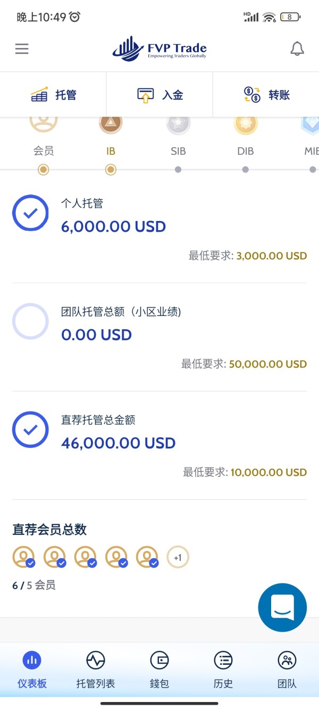The width and height of the screenshot is (319, 710).
Task: Switch to the 錢包 wallet tab
Action: click(x=159, y=670)
